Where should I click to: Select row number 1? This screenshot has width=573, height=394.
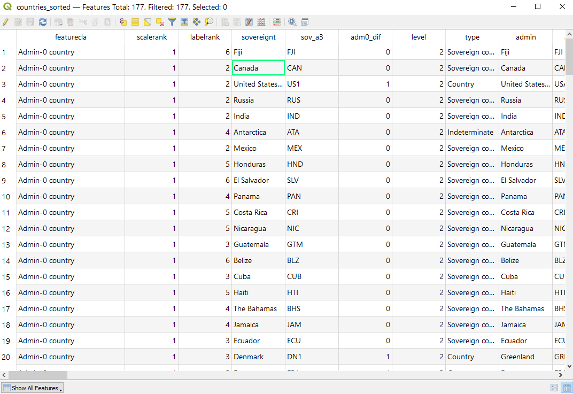coord(8,52)
